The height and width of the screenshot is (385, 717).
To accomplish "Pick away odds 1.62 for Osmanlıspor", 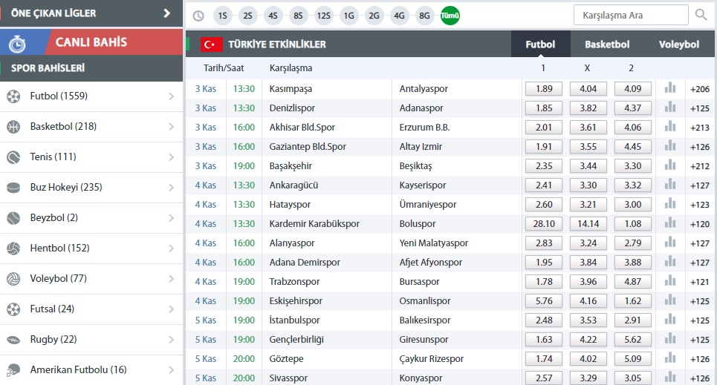I will pos(633,301).
